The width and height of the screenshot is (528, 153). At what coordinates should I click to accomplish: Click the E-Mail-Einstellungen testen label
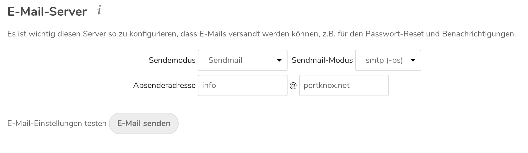pos(57,123)
